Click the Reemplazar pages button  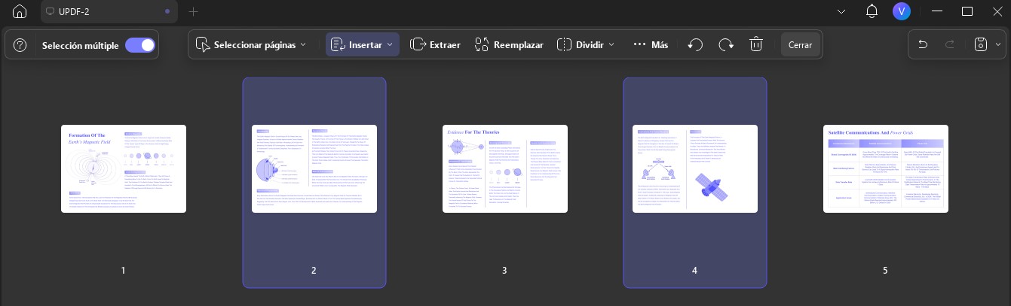click(509, 44)
